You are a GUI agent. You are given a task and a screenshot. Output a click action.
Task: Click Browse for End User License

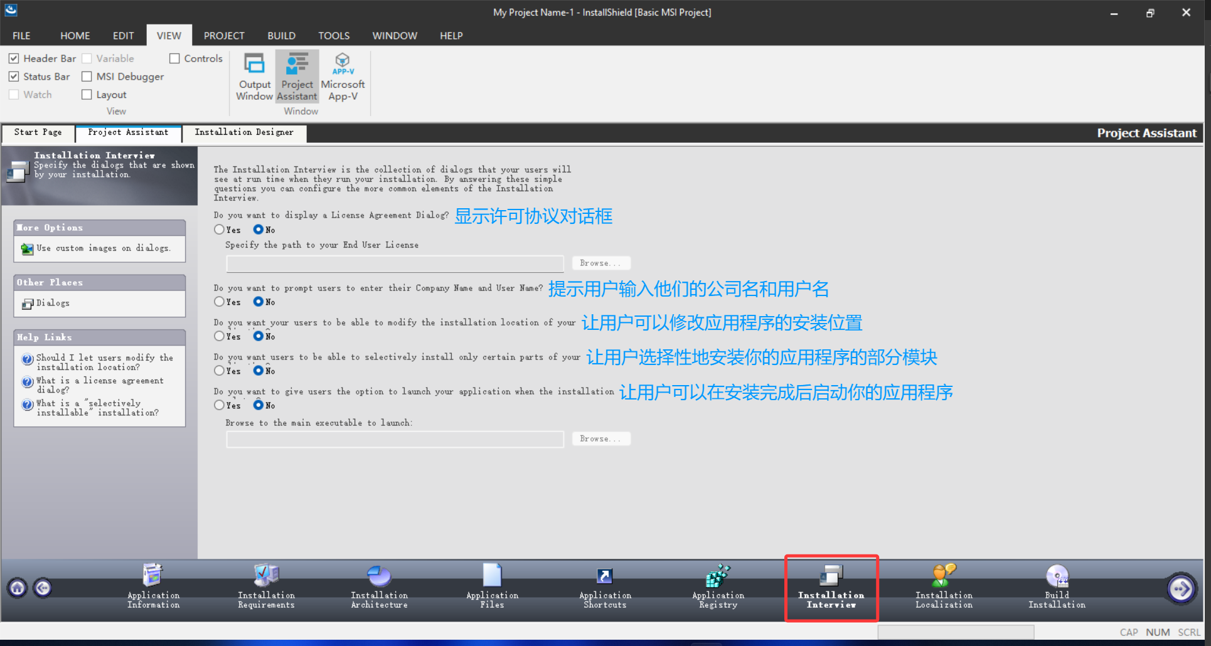[x=600, y=263]
